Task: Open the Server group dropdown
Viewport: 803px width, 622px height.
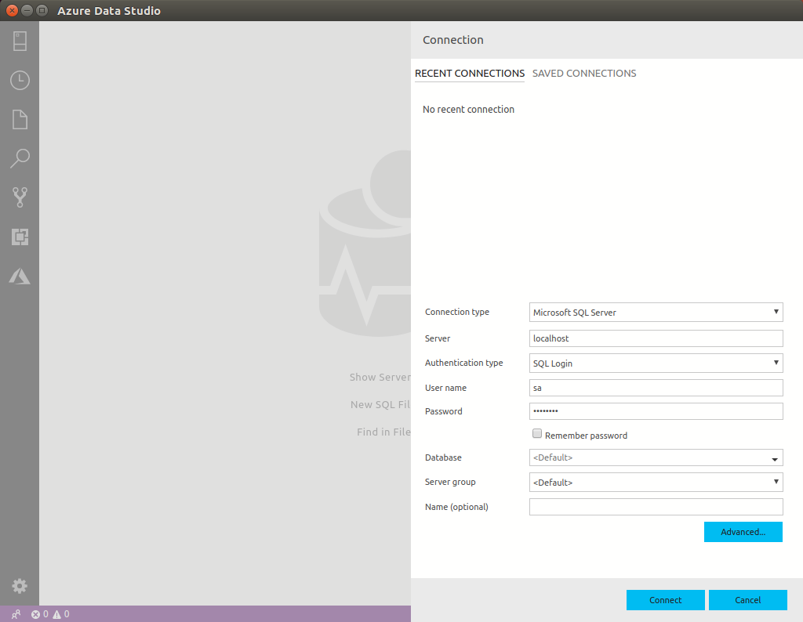Action: (656, 482)
